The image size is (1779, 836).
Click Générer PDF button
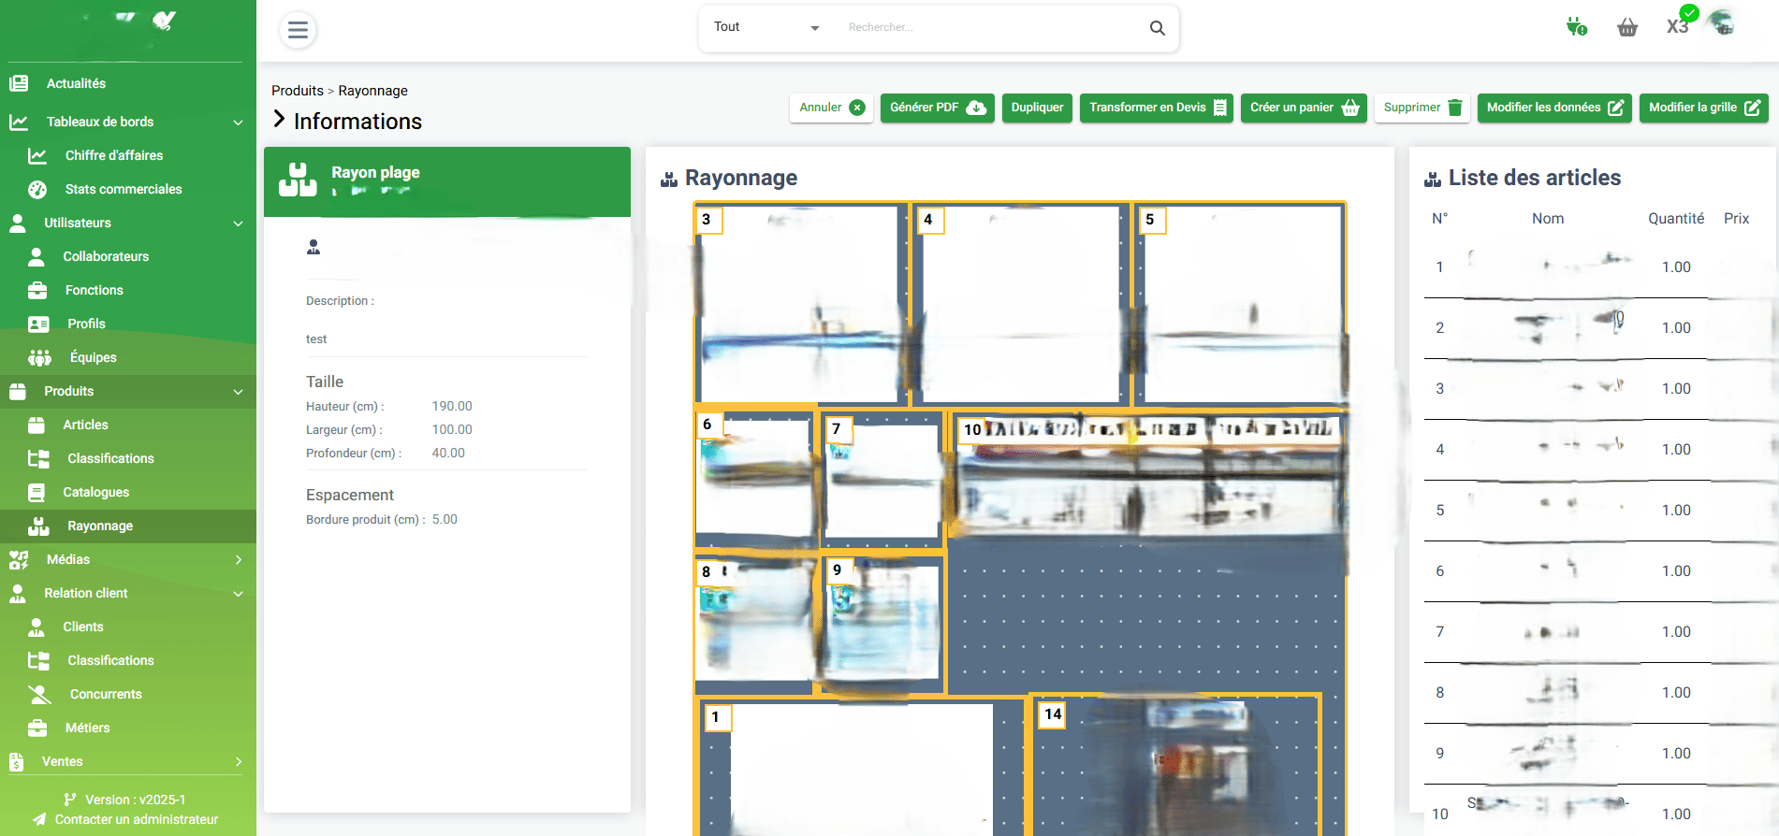pyautogui.click(x=937, y=108)
